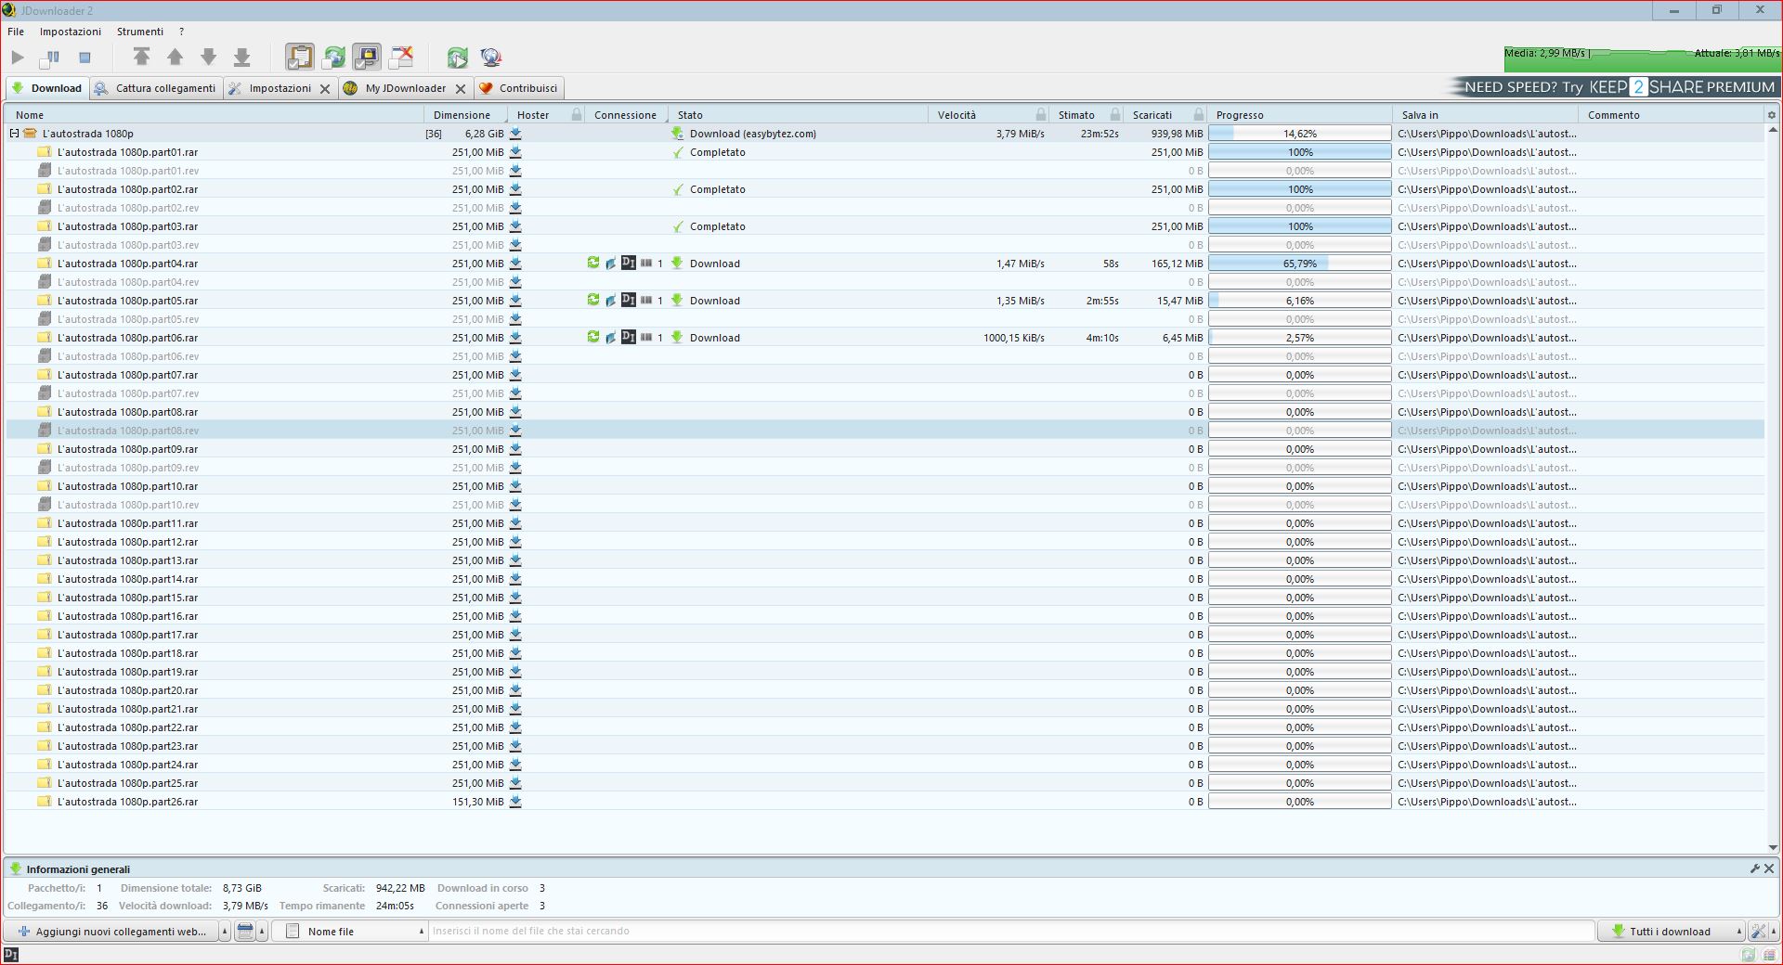
Task: Switch to the Cattura collegamenti tab
Action: 156,88
